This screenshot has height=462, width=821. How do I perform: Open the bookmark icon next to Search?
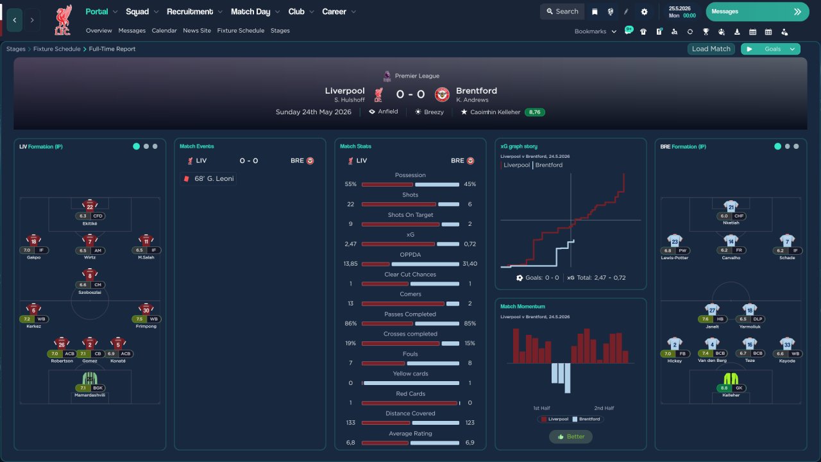[595, 12]
